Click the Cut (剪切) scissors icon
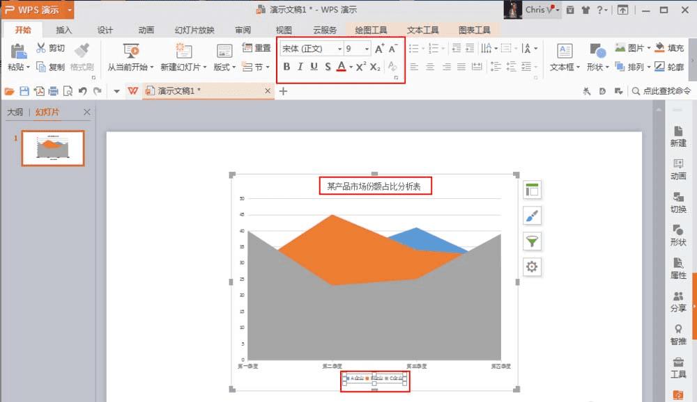This screenshot has height=402, width=697. [x=41, y=48]
